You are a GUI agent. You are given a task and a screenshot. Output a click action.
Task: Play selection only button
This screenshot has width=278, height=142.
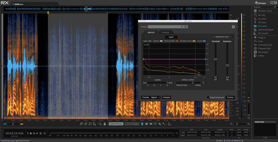coord(41,133)
